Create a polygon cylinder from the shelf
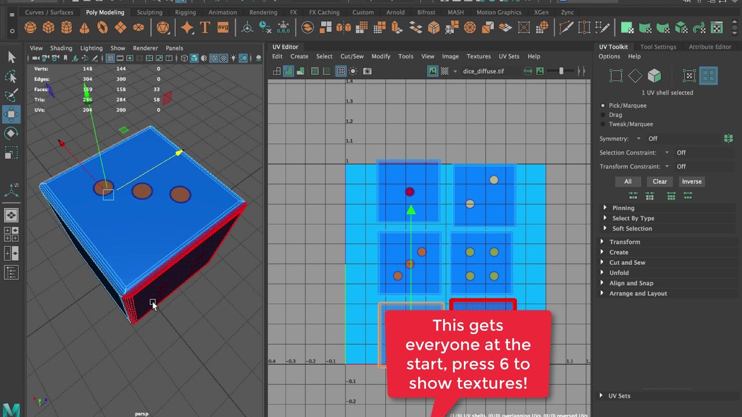Screen dimensions: 742x417 click(67, 27)
